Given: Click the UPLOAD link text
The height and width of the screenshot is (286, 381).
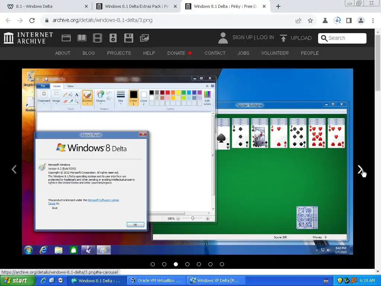Looking at the screenshot, I should coord(301,38).
